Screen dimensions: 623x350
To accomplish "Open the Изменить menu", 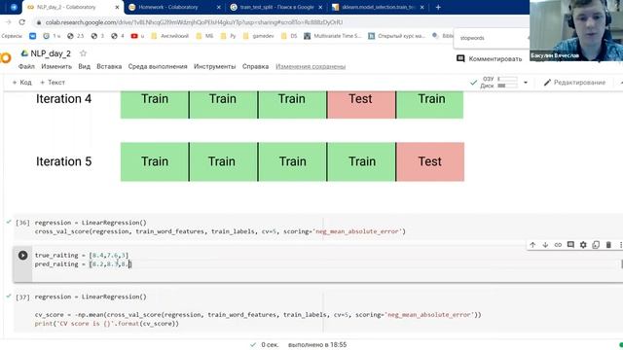I will click(56, 66).
